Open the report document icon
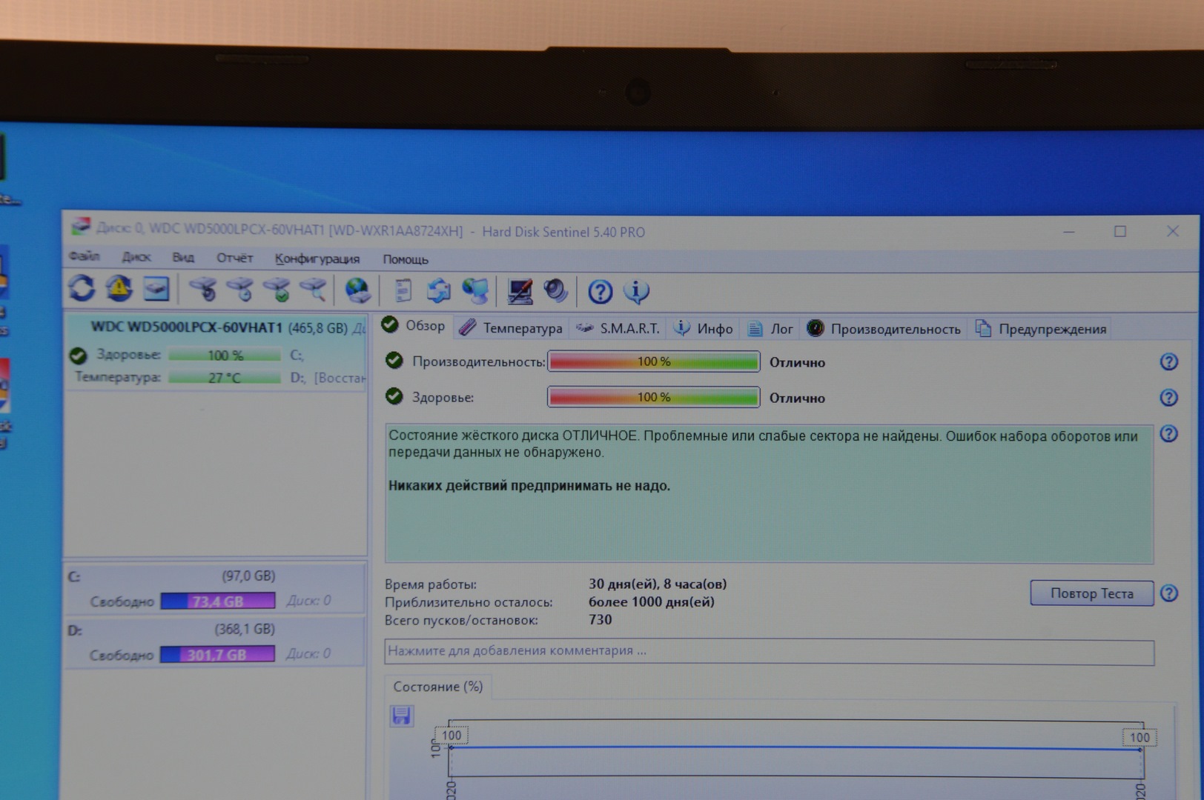The height and width of the screenshot is (800, 1204). click(403, 290)
